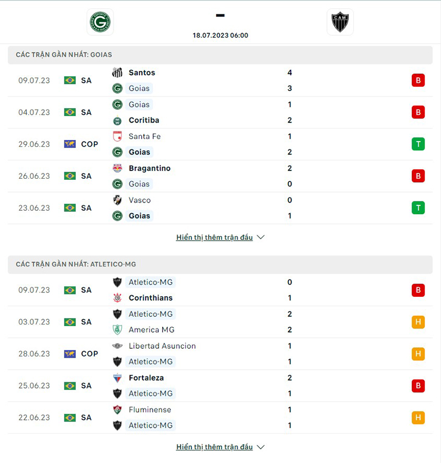Click the Corinthians club icon
Screen dimensions: 441x463
[x=117, y=297]
